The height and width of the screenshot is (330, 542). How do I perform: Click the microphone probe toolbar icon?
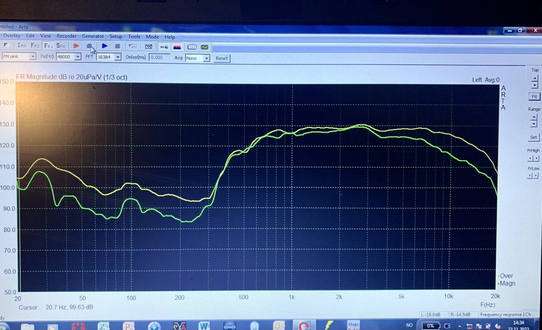pos(164,47)
